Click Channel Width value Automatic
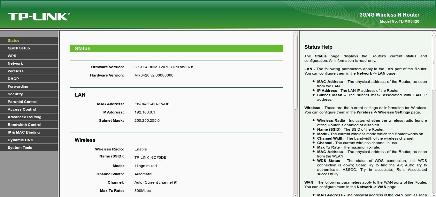This screenshot has width=436, height=197. tap(143, 174)
